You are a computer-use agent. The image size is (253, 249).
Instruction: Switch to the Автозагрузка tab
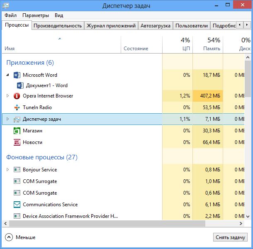(x=155, y=26)
